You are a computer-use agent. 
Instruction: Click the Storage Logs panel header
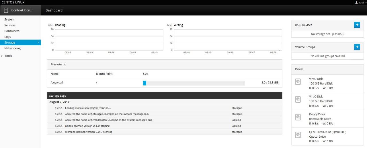pos(165,96)
